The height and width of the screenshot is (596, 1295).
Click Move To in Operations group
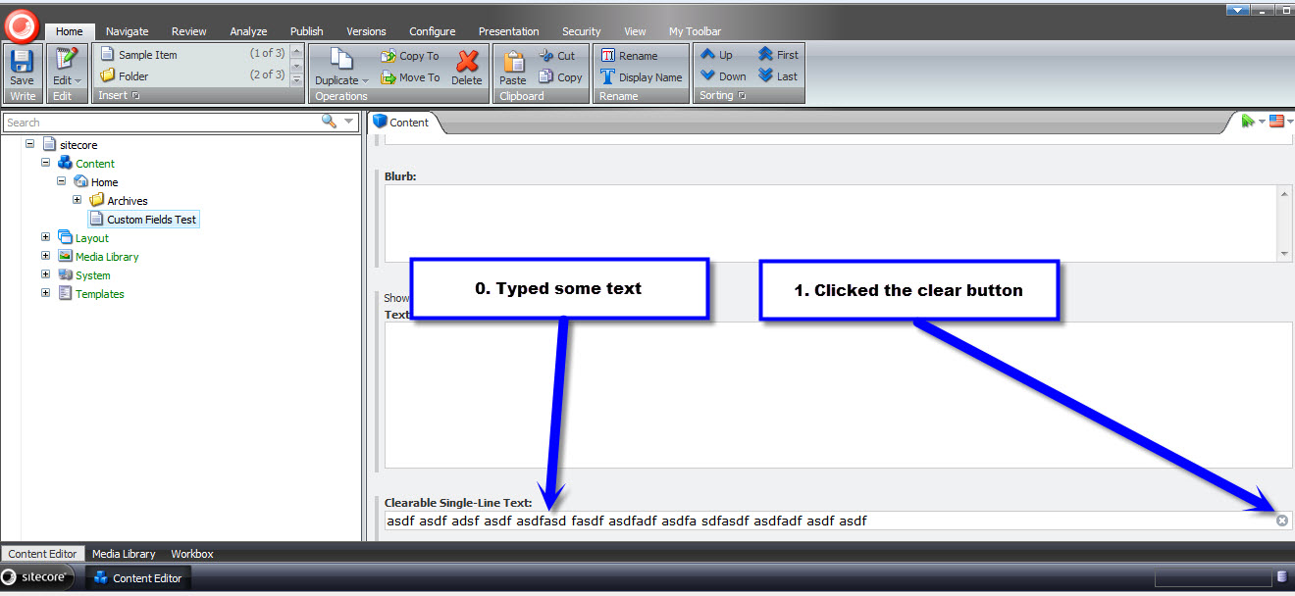410,77
